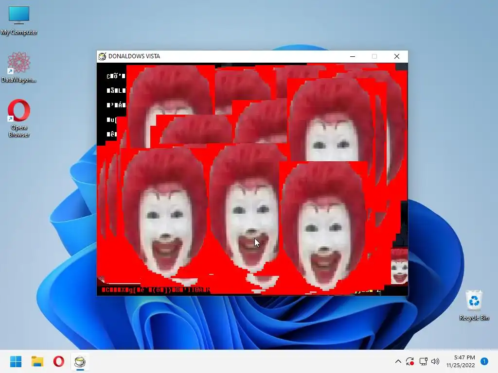Open the Windows Start menu
Viewport: 498px width, 373px height.
click(16, 361)
